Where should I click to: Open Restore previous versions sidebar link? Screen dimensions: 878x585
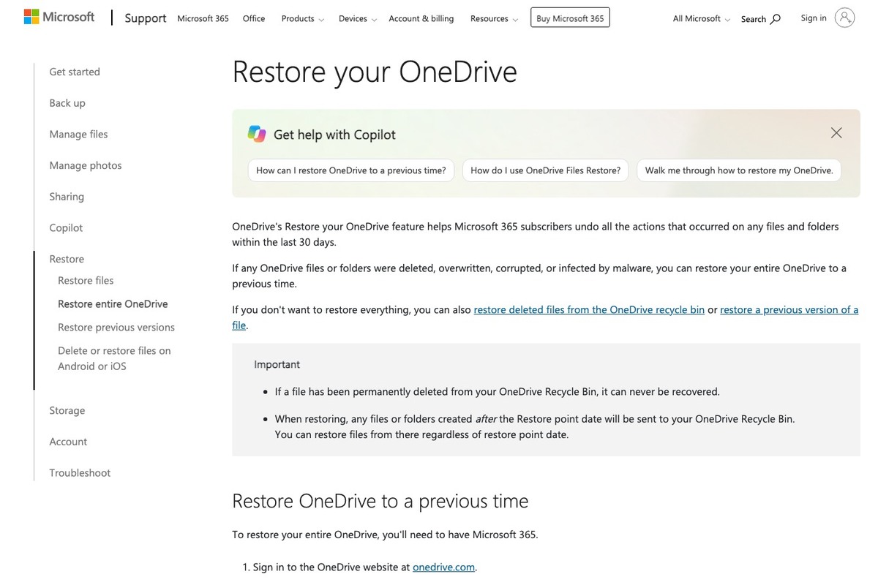pos(116,328)
